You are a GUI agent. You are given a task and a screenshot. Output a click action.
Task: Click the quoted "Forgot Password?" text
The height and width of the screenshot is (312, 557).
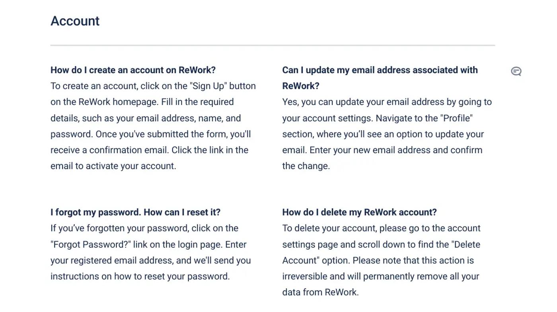(90, 244)
